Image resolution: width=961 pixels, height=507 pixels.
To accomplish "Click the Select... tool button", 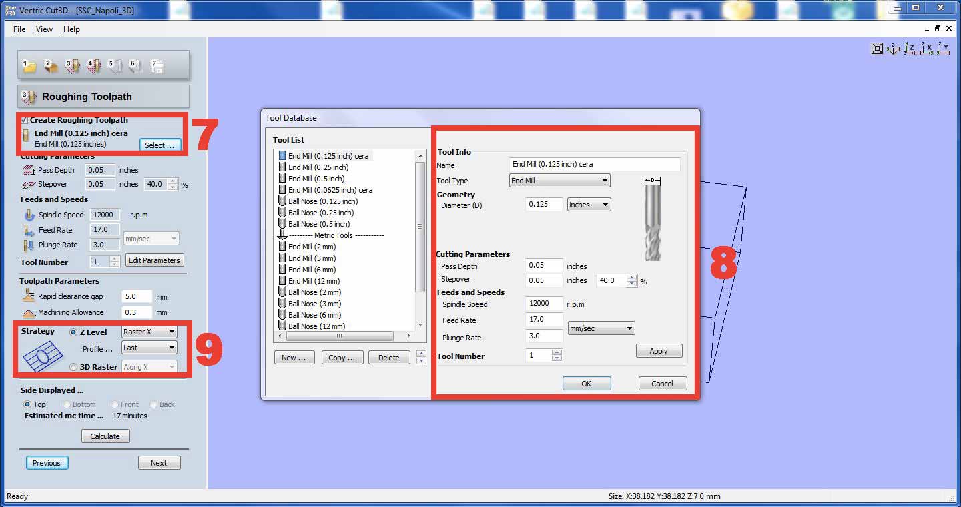I will pyautogui.click(x=159, y=145).
